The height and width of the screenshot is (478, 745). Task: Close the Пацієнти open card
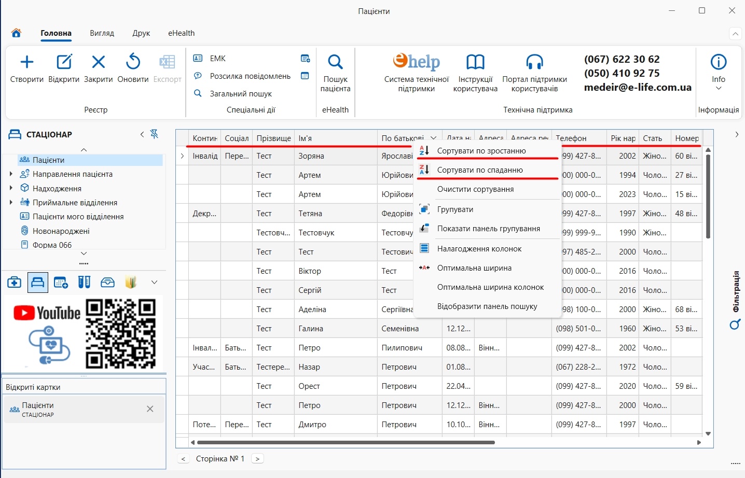point(150,409)
